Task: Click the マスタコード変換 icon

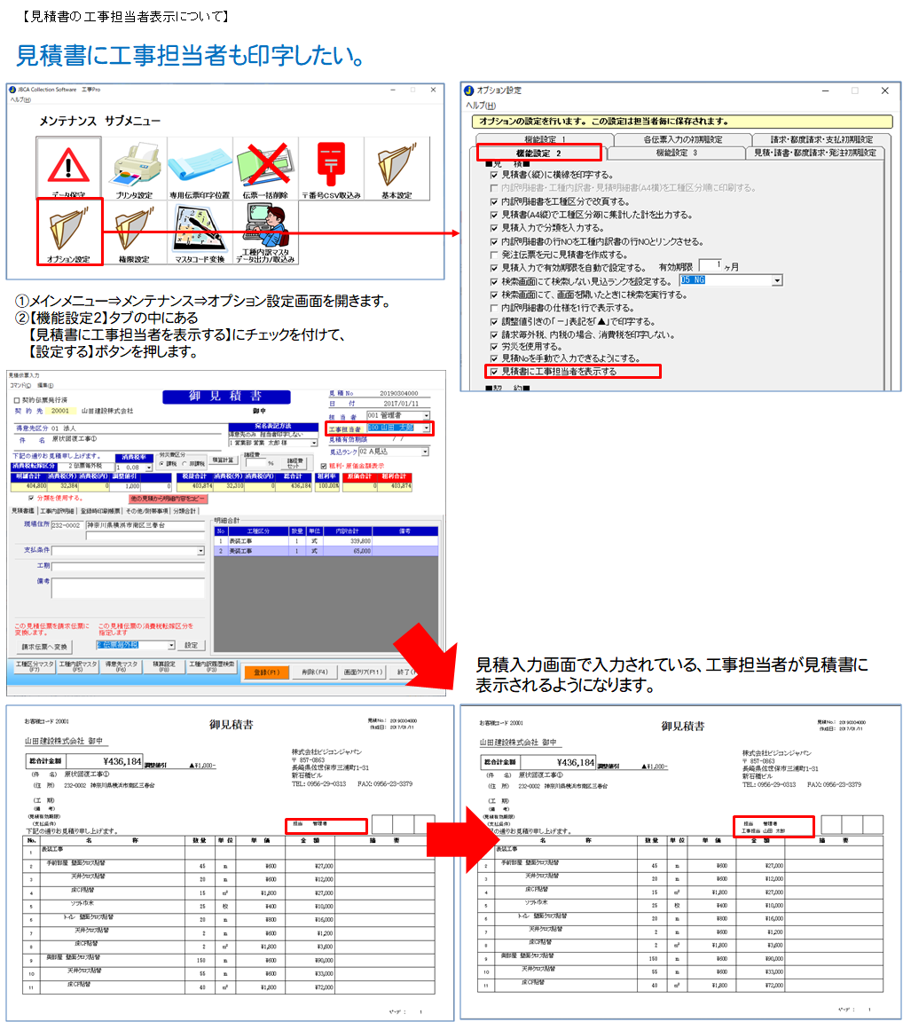Action: pyautogui.click(x=200, y=232)
